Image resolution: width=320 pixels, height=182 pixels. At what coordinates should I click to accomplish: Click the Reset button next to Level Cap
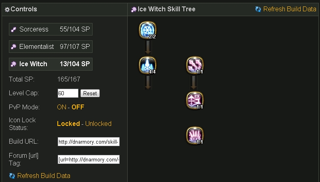point(90,93)
